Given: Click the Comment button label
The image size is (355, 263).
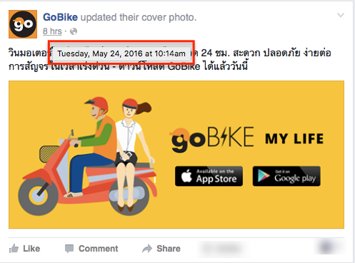Looking at the screenshot, I should [x=98, y=249].
